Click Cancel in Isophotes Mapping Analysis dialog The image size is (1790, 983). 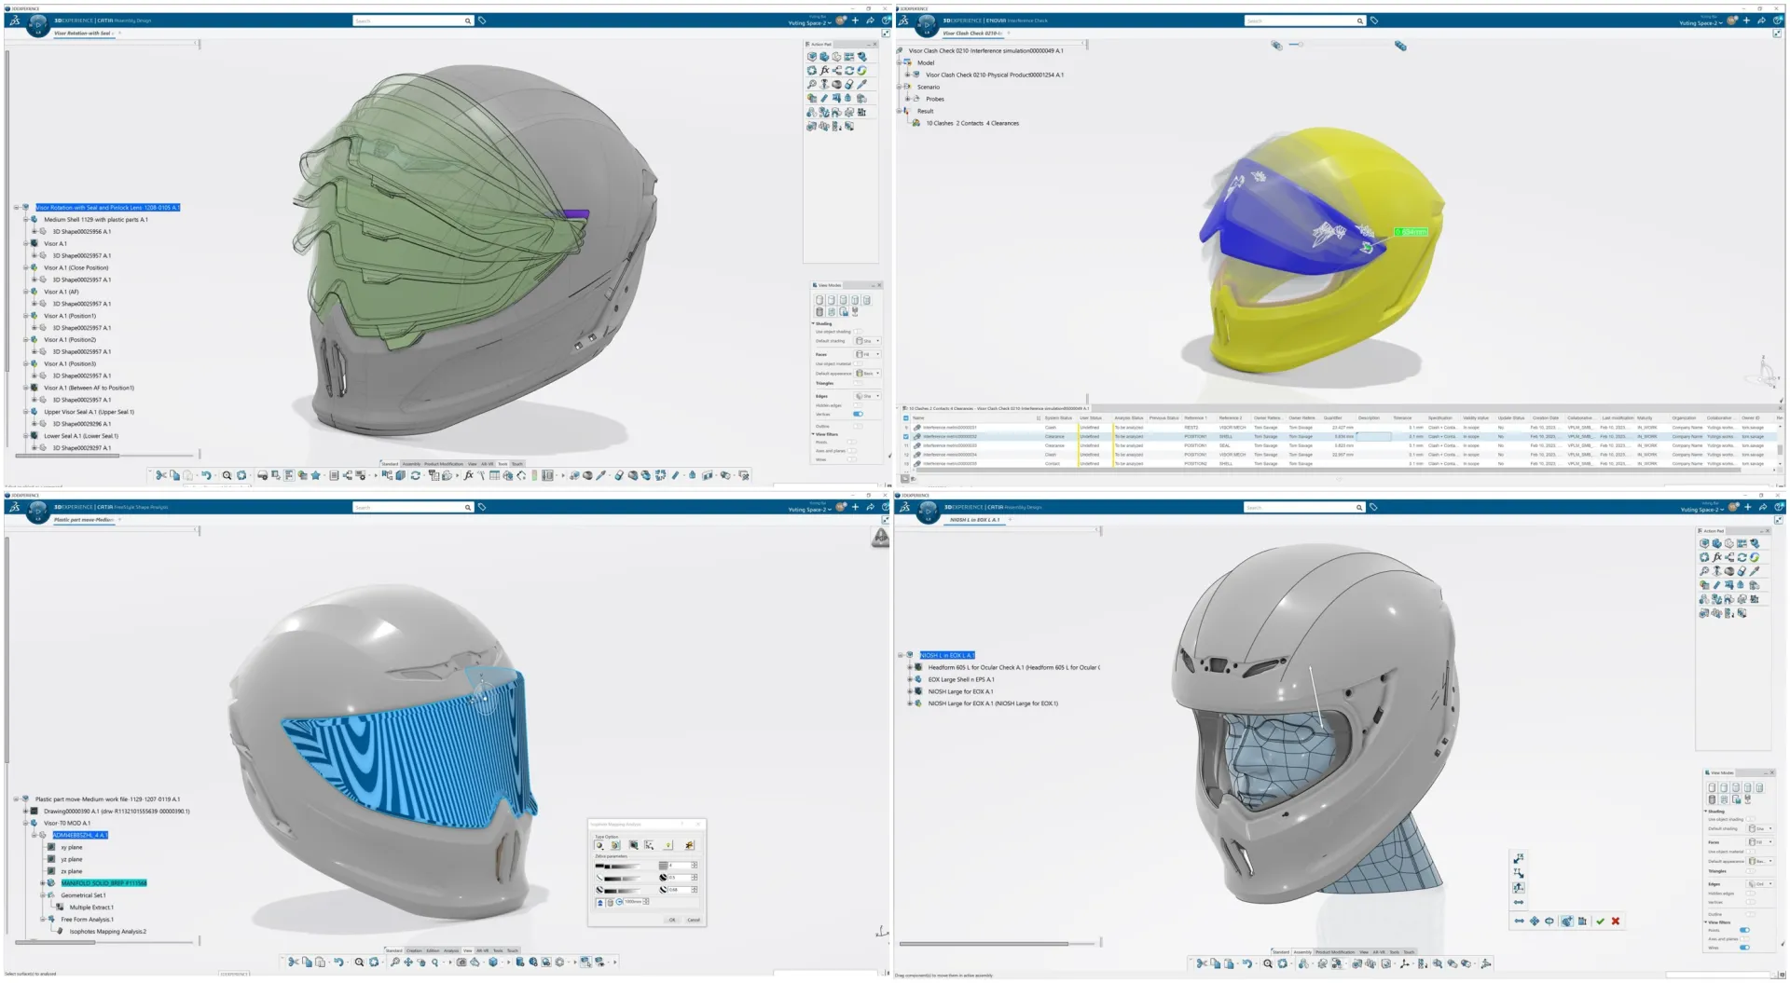coord(694,920)
